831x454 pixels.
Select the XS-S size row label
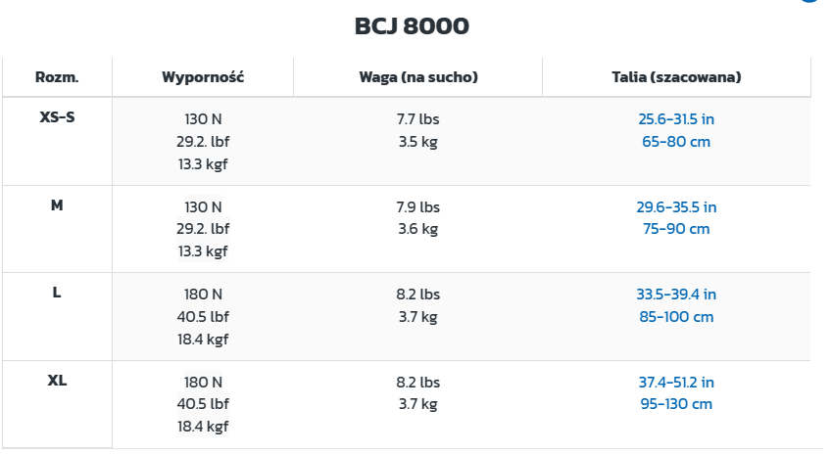57,117
